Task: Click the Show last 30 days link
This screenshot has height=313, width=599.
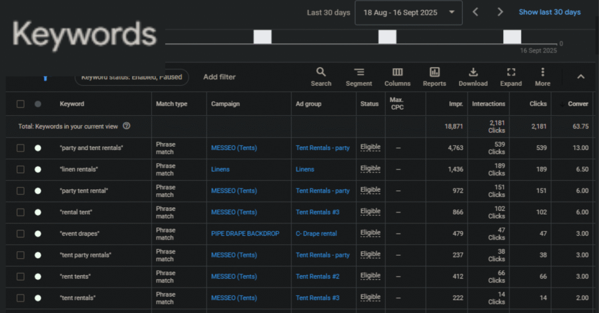Action: [549, 12]
